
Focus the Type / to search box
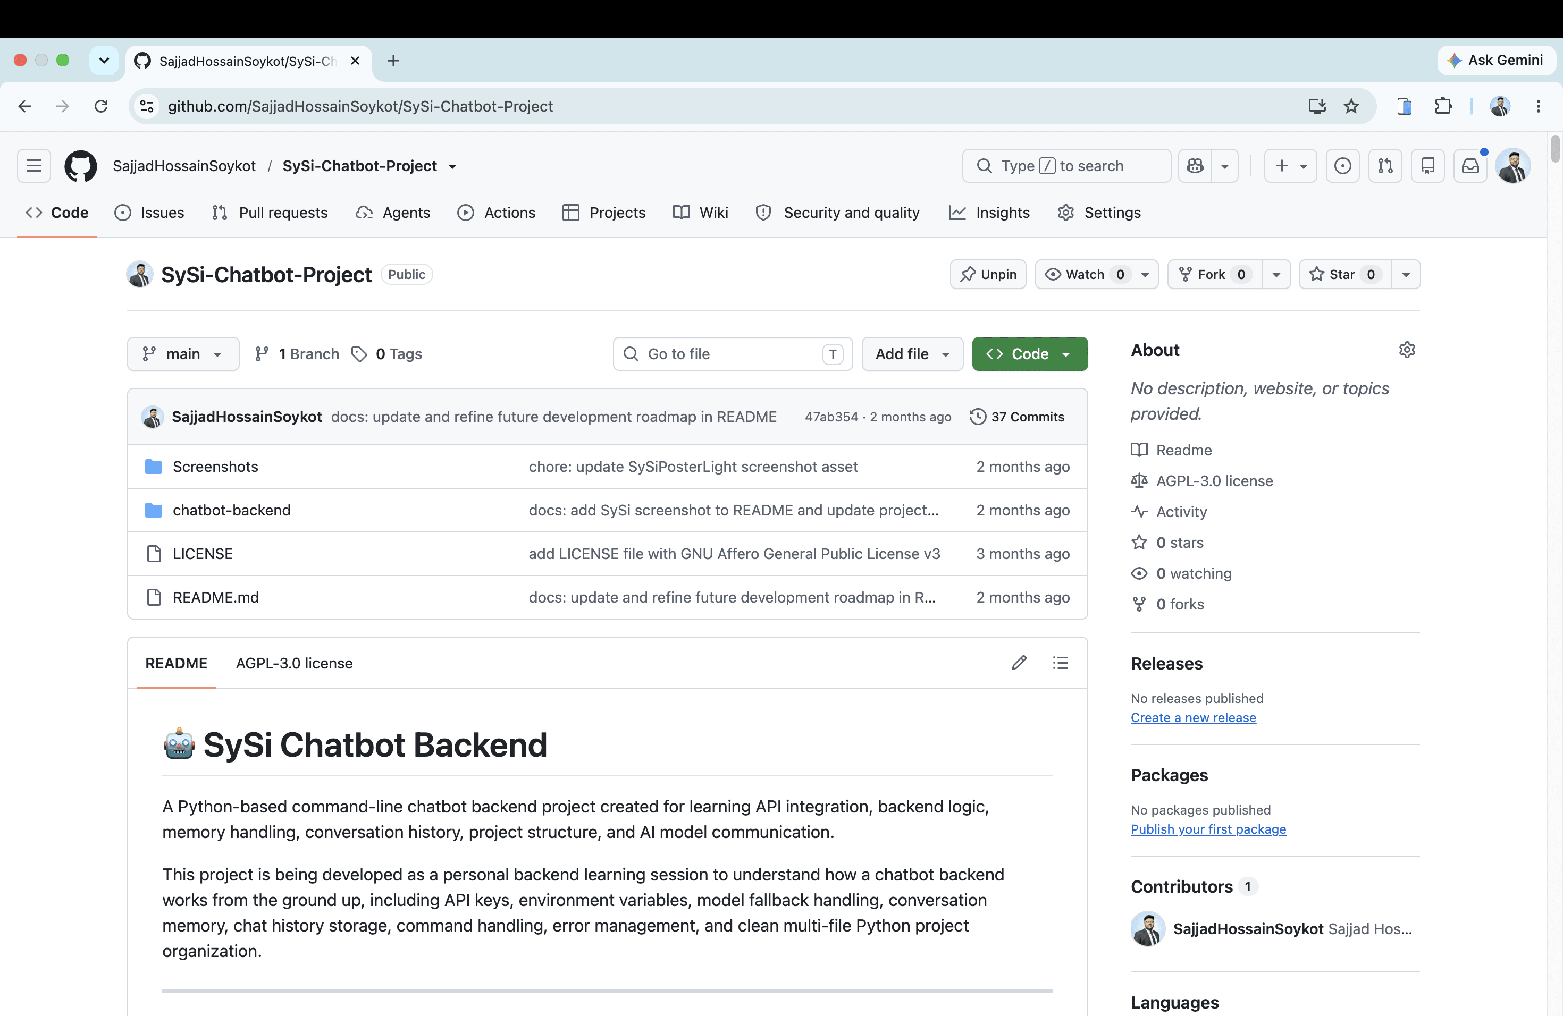(1066, 166)
